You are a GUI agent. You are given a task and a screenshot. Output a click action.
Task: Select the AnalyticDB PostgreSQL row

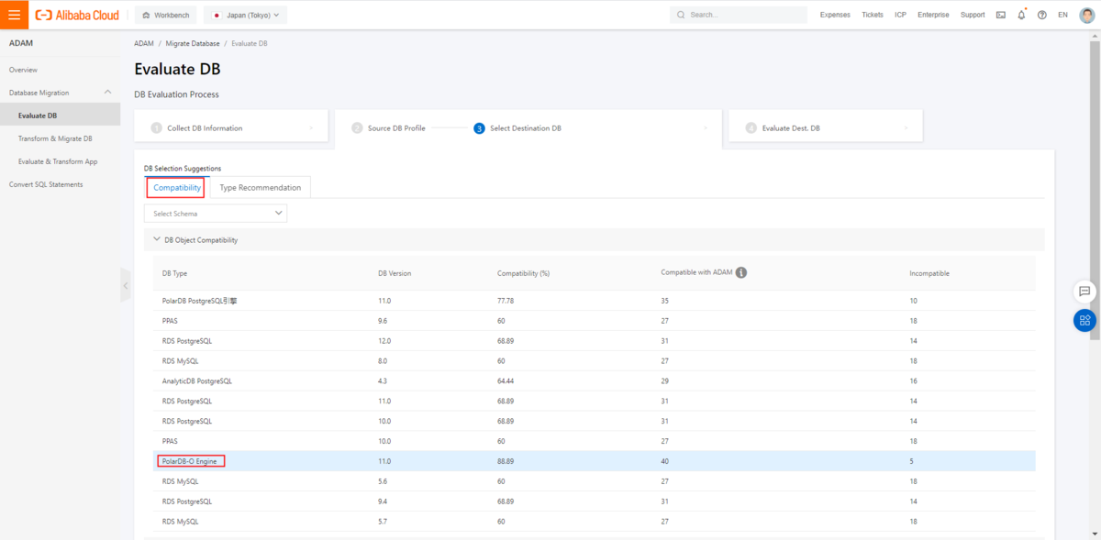point(595,380)
